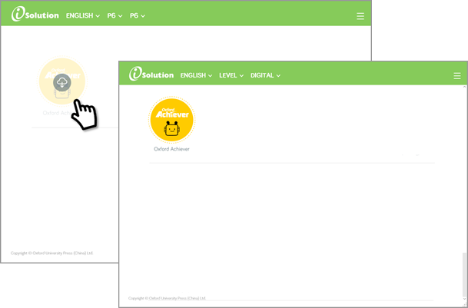Click the front window vertical scrollbar thumb

(x=464, y=274)
